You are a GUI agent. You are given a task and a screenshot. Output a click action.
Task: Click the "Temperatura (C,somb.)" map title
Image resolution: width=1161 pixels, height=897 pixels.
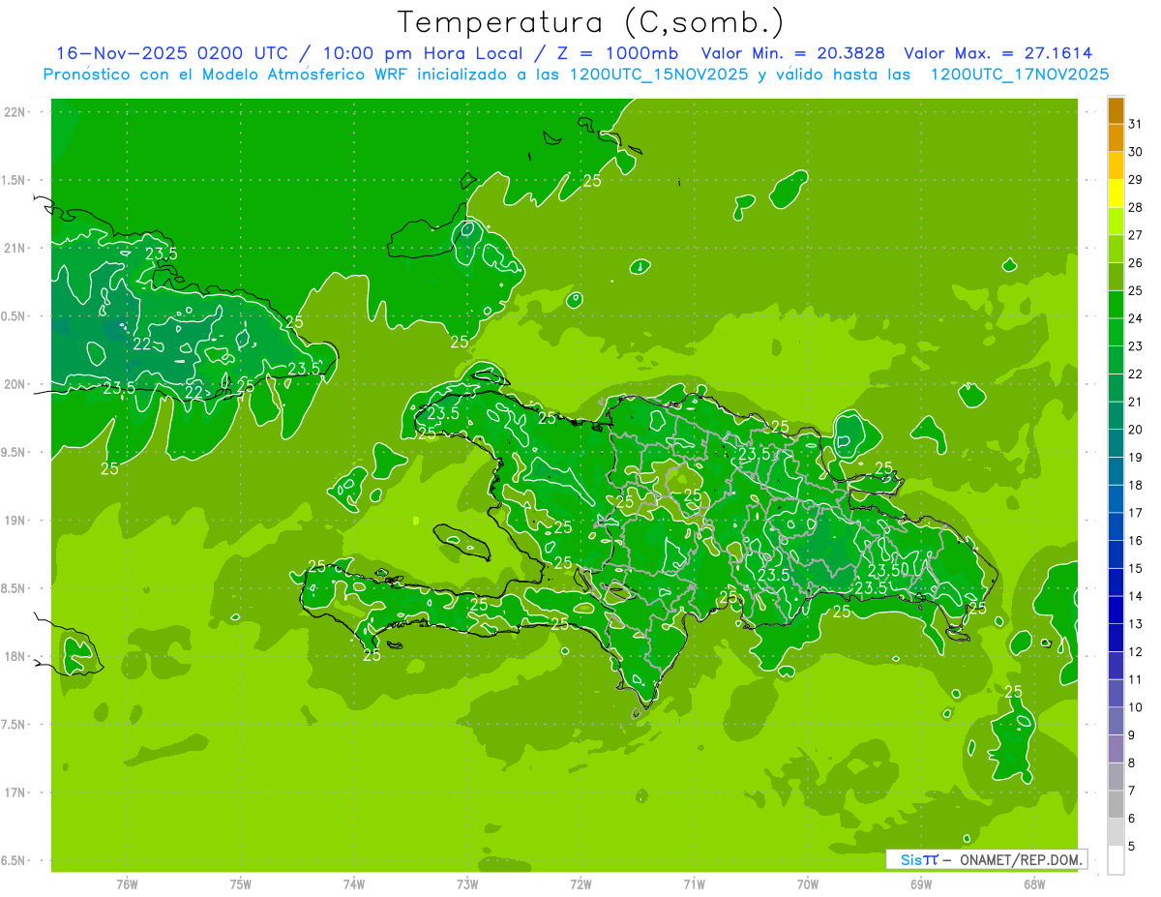[591, 21]
